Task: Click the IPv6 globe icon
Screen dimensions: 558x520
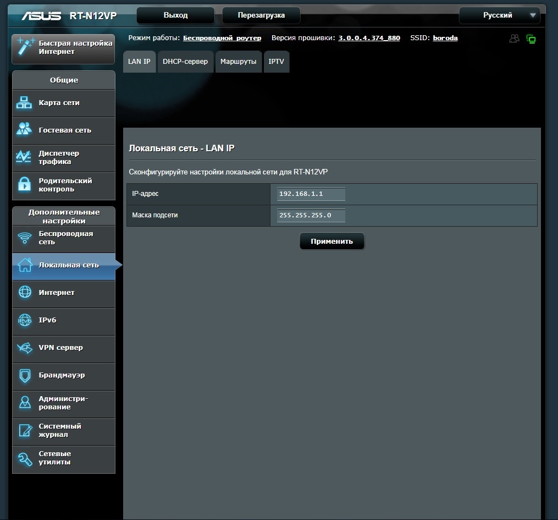Action: (x=25, y=320)
